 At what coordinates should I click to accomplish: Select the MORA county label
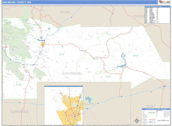65,12
